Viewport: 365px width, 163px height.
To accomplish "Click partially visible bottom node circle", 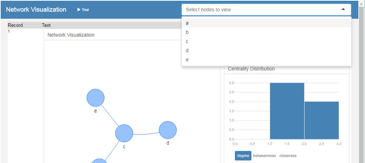I will [99, 161].
